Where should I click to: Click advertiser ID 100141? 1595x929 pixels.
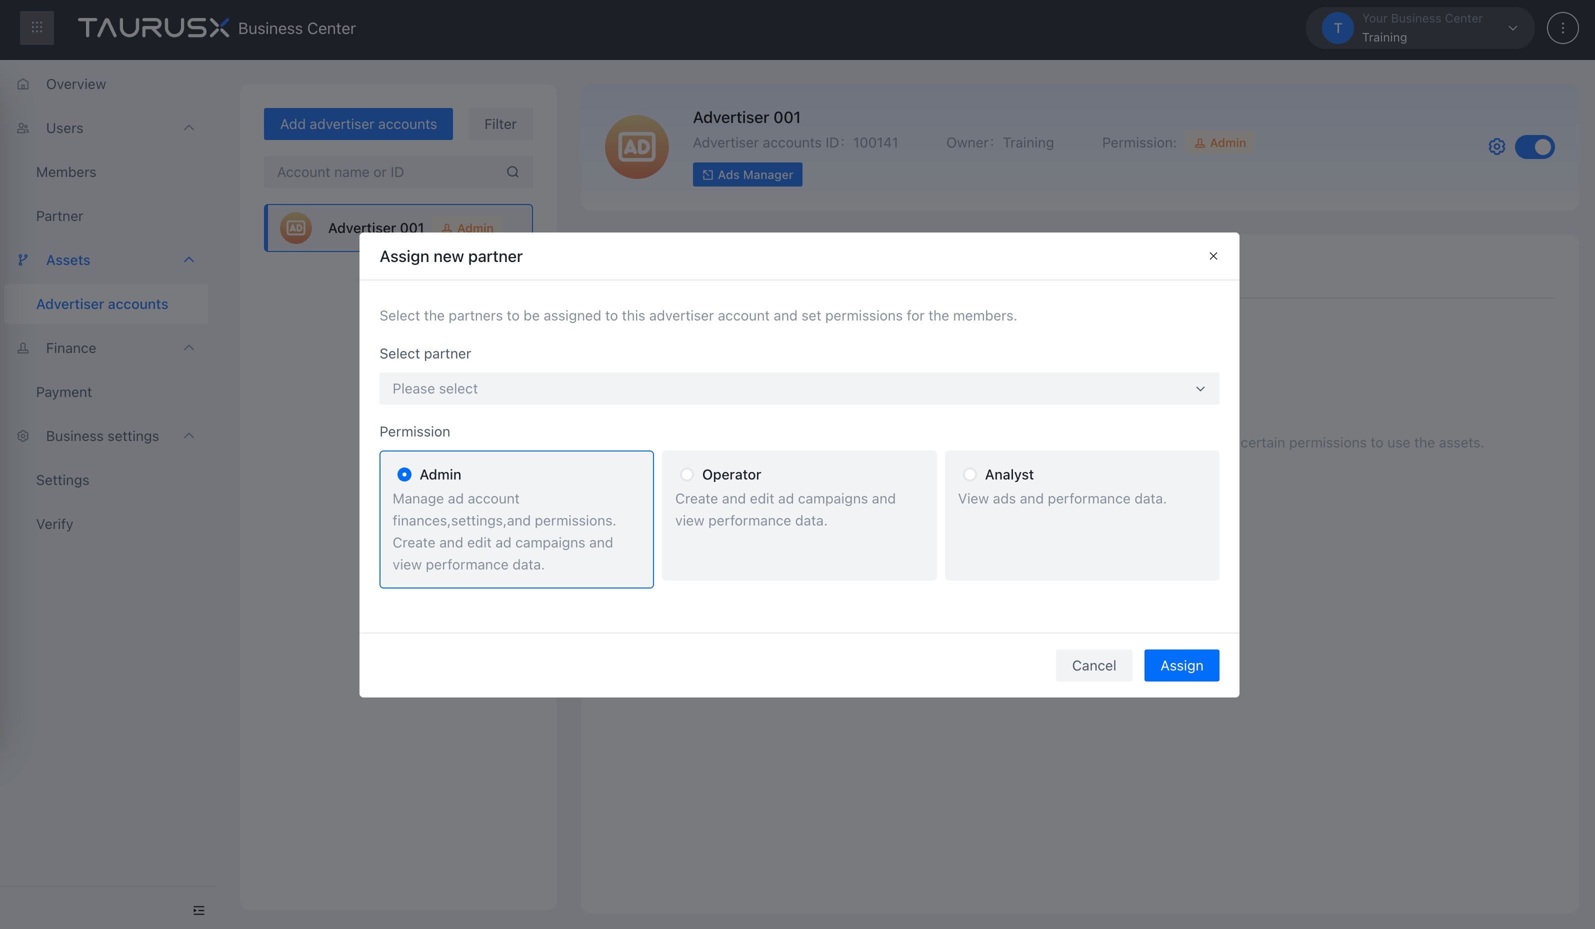[x=875, y=143]
